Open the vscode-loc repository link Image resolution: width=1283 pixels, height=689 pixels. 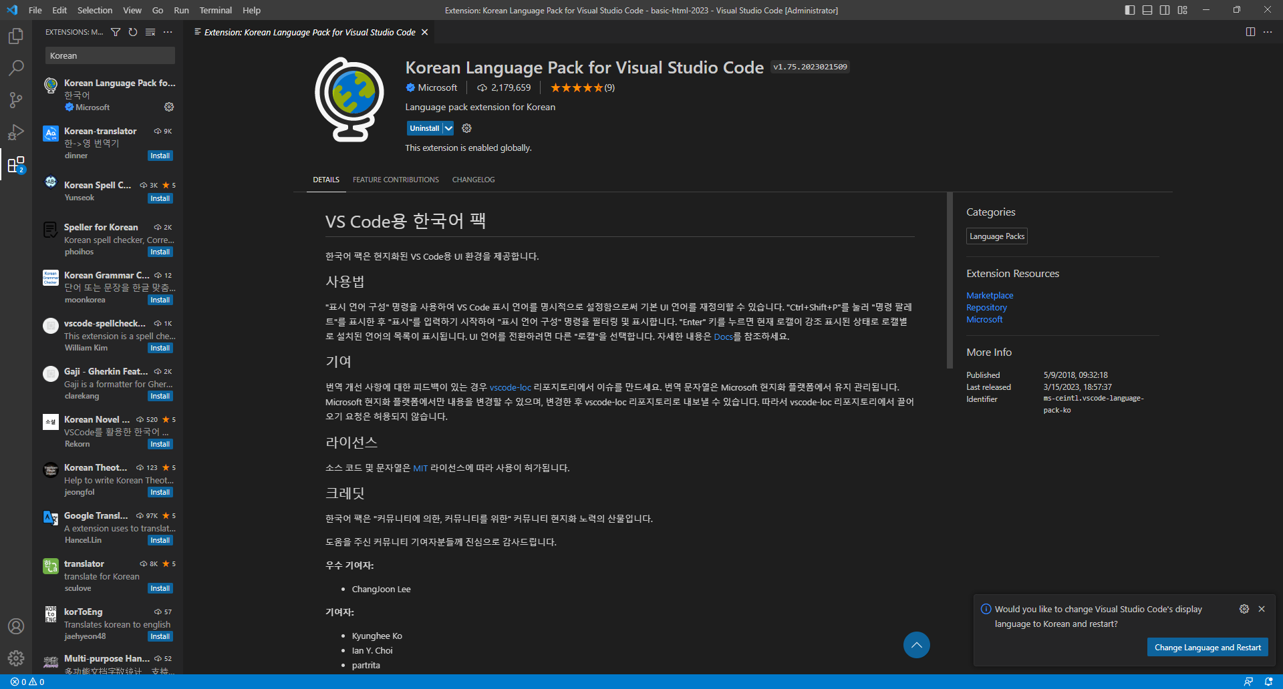coord(510,387)
